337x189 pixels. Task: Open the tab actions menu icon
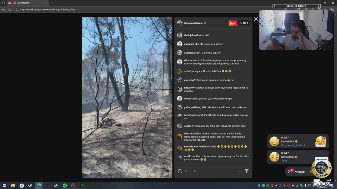click(3, 3)
